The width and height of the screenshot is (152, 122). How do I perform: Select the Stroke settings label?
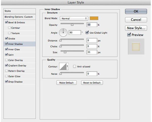coord(12,39)
